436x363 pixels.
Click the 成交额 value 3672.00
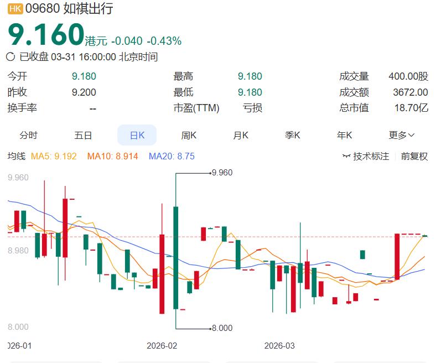point(411,92)
